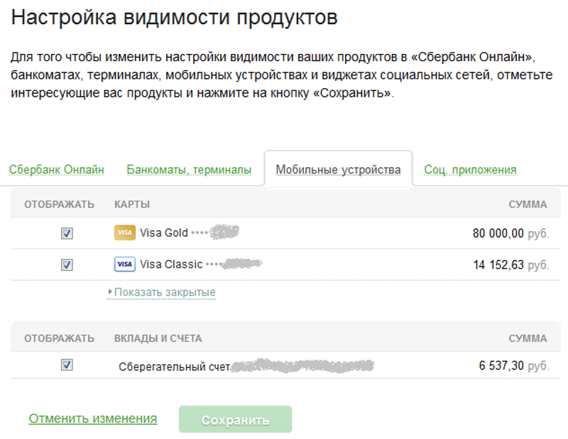Viewport: 568px width, 439px height.
Task: Switch to the Сбербанк Онлайн tab
Action: point(57,170)
